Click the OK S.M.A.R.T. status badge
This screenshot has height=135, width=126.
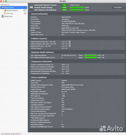click(65, 5)
